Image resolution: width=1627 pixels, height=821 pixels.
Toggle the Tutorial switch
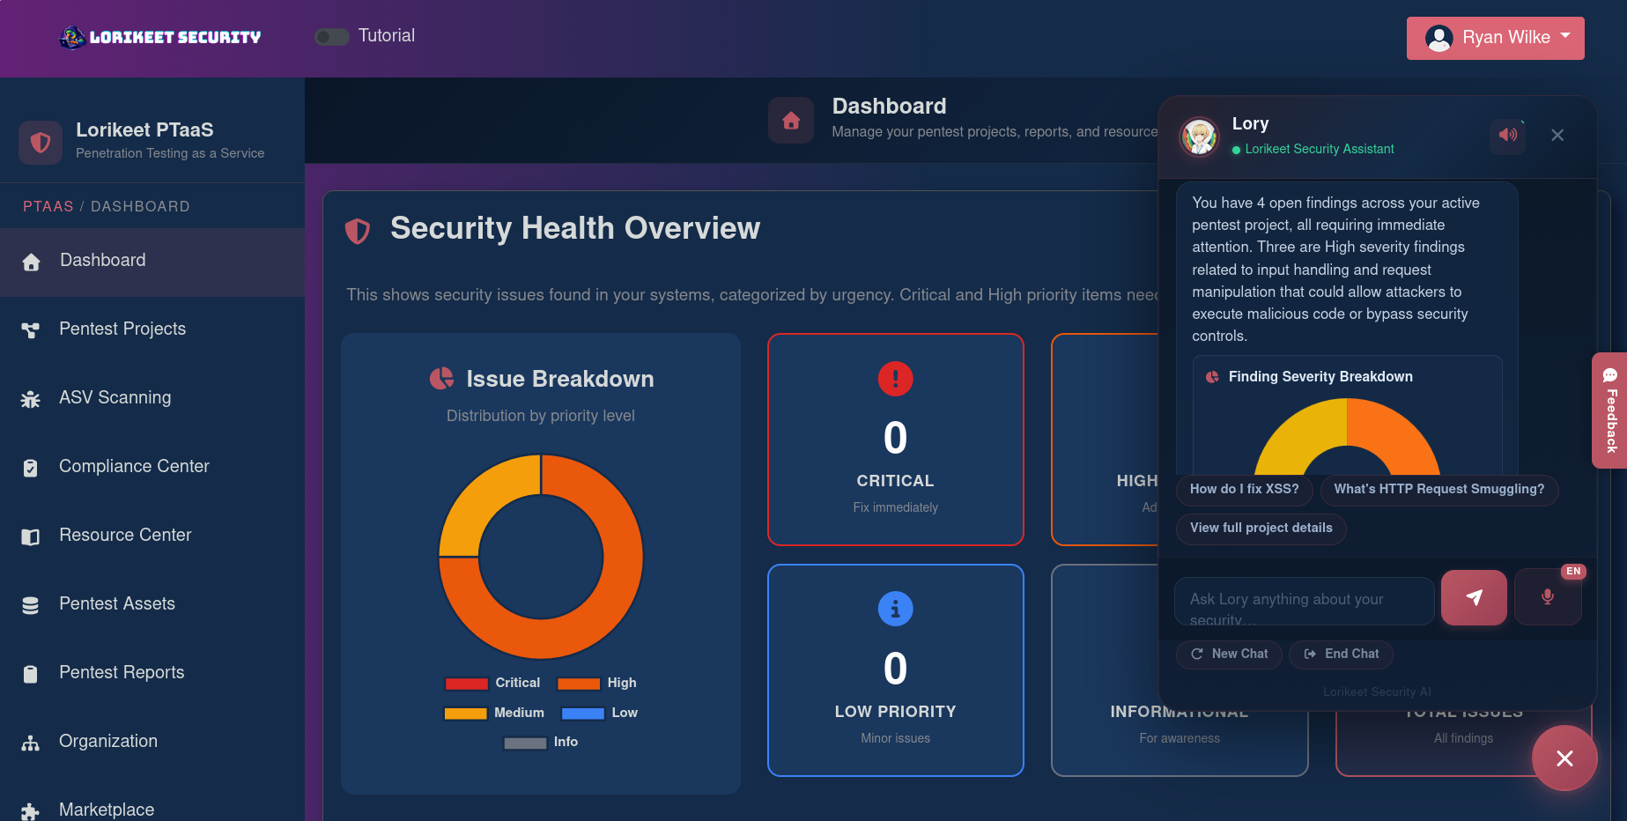(x=332, y=37)
